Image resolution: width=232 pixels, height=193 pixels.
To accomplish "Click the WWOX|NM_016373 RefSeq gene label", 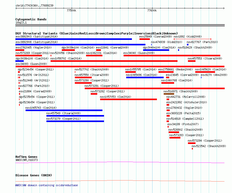I will (27, 160).
